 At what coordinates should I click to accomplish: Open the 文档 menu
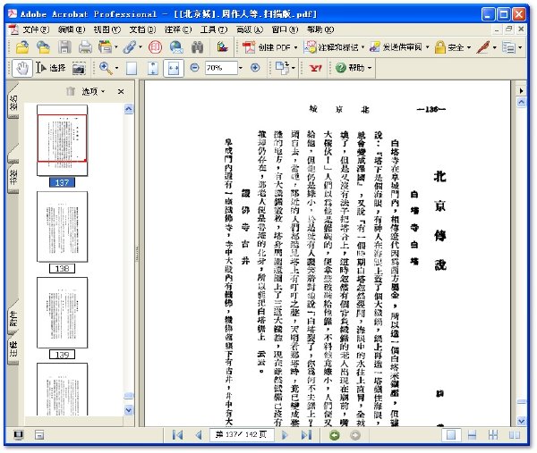(142, 29)
